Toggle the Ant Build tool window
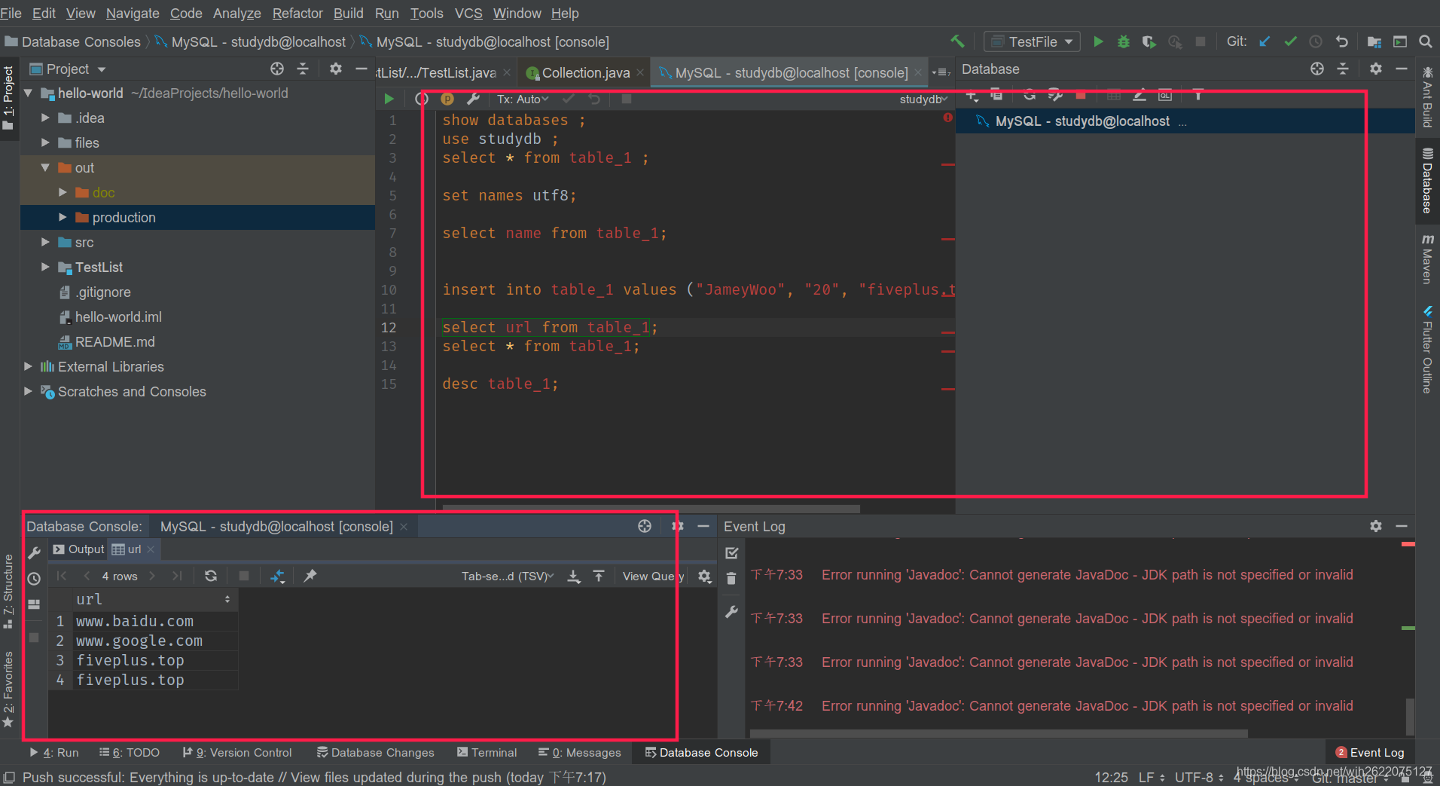 [x=1427, y=96]
